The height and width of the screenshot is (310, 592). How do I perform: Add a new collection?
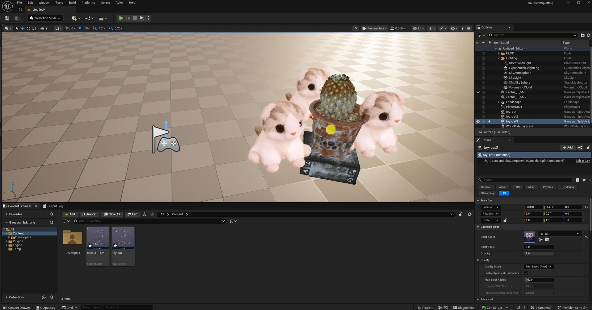(x=44, y=297)
